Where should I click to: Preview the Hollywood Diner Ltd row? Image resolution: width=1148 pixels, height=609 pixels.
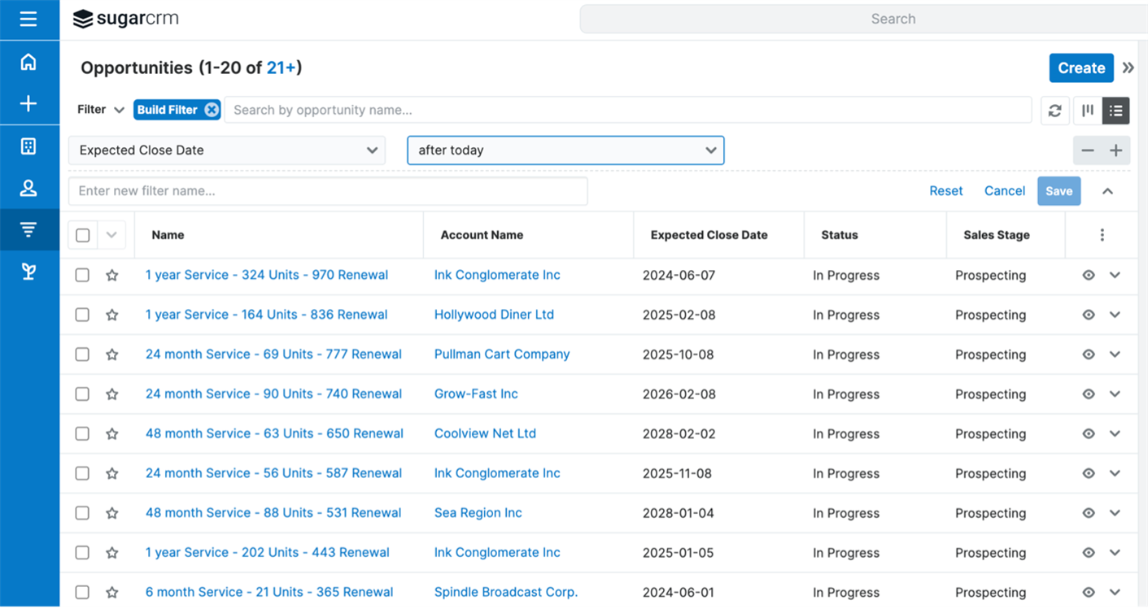pyautogui.click(x=1089, y=315)
